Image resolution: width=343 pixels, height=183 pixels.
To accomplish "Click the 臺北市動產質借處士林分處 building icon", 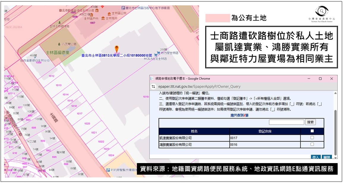I will click(97, 10).
